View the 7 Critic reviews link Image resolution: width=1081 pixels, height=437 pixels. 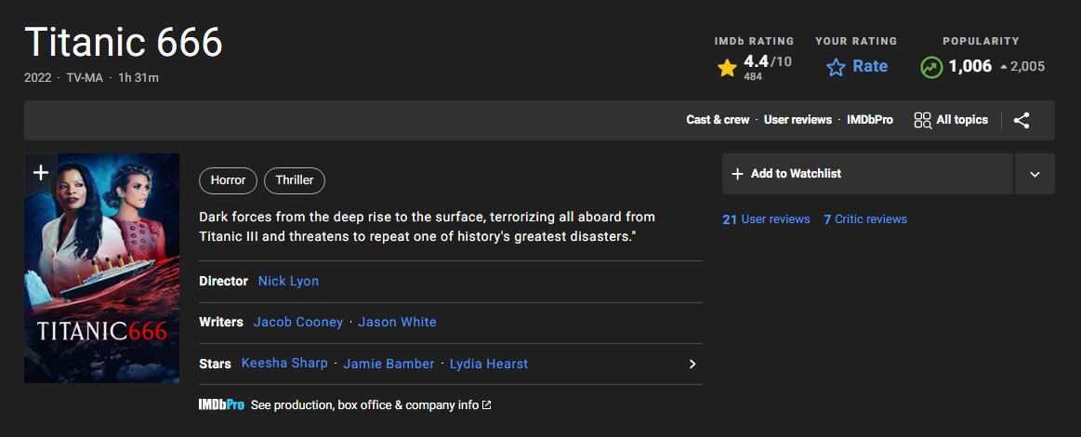click(865, 219)
